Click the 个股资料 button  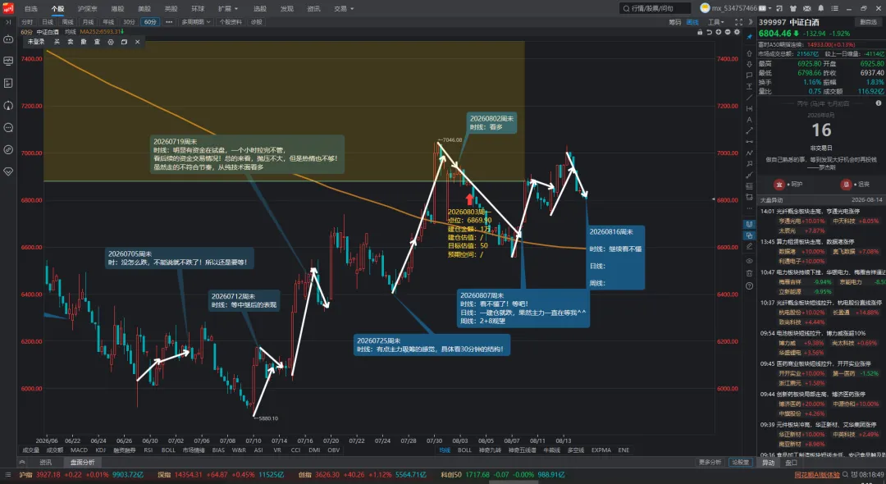(231, 22)
